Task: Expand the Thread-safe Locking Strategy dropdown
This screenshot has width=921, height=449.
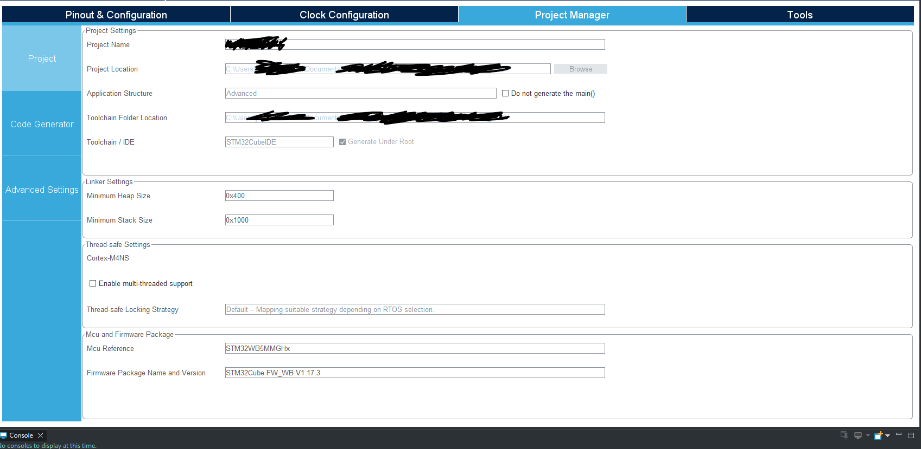Action: click(415, 309)
